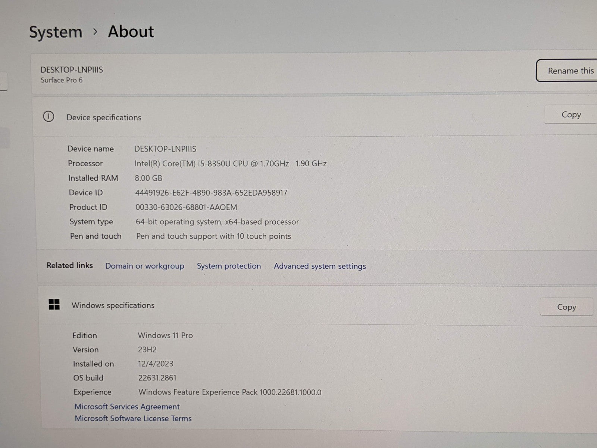
Task: Click the About page heading
Action: pos(131,32)
